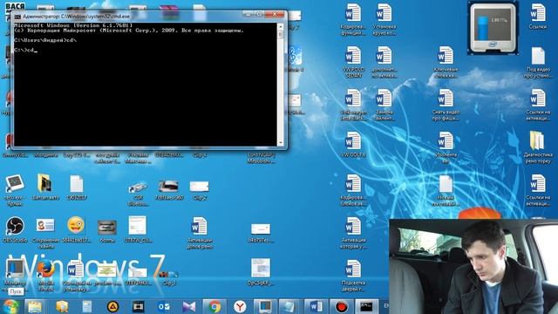
Task: Click the Intel CPU usage gadget
Action: click(x=493, y=29)
